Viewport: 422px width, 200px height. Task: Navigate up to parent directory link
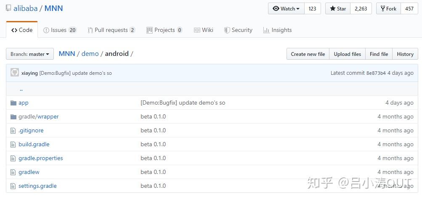point(21,89)
